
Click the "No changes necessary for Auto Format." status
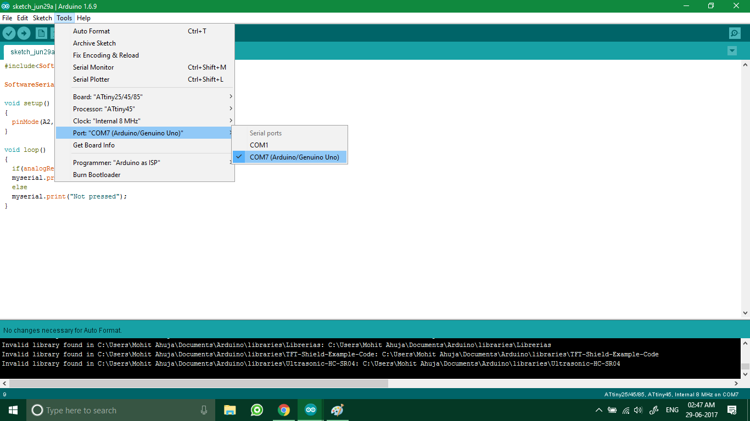(x=63, y=331)
